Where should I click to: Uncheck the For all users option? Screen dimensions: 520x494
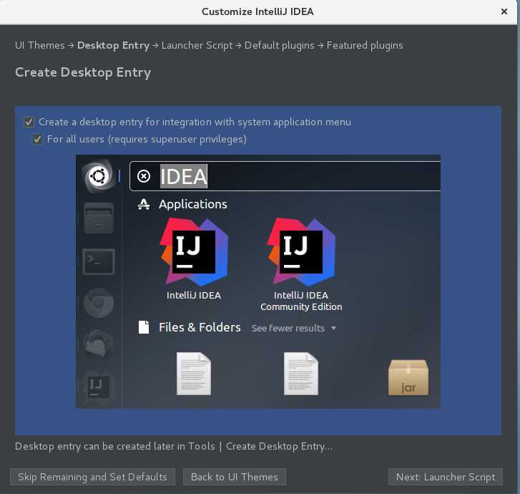(x=37, y=139)
